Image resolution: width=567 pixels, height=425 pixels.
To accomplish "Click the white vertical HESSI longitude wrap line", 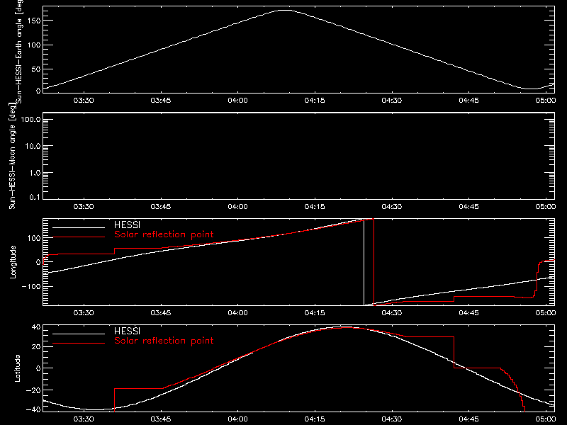I will tap(364, 262).
